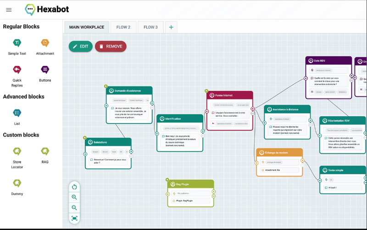Select the Dummy custom block icon
Screen dimensions: 367x230
pyautogui.click(x=17, y=183)
